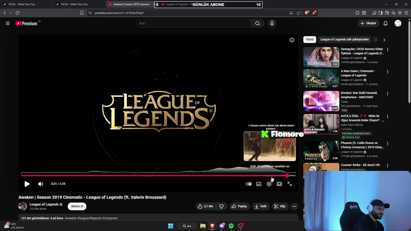The height and width of the screenshot is (231, 411).
Task: Open Brave VPN shield icon
Action: point(400,13)
